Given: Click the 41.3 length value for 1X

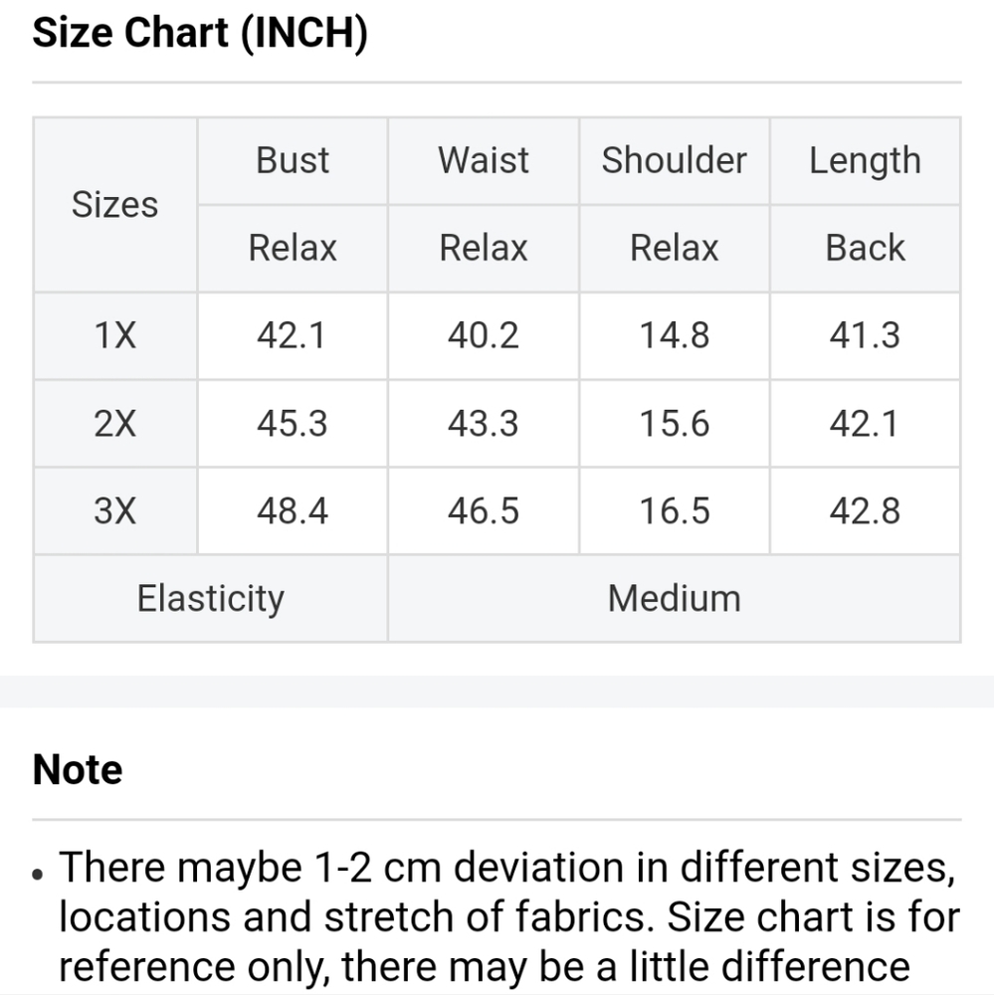Looking at the screenshot, I should tap(866, 335).
